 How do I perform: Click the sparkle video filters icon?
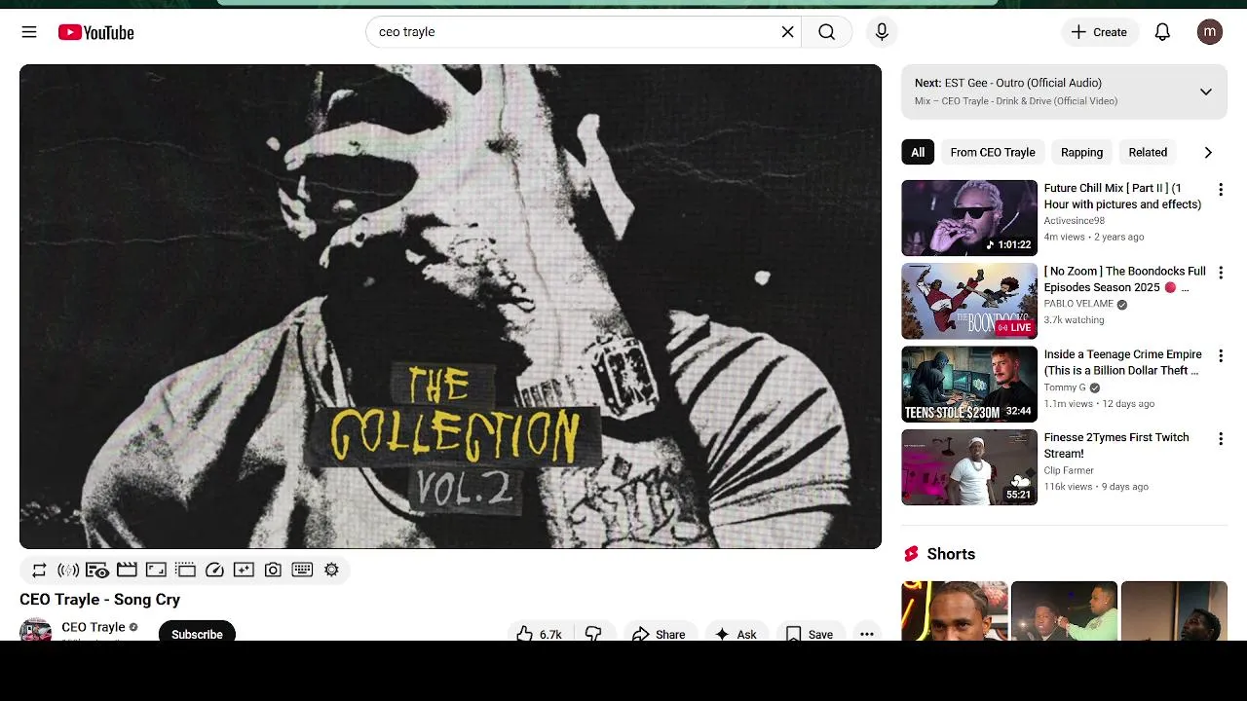click(x=244, y=571)
